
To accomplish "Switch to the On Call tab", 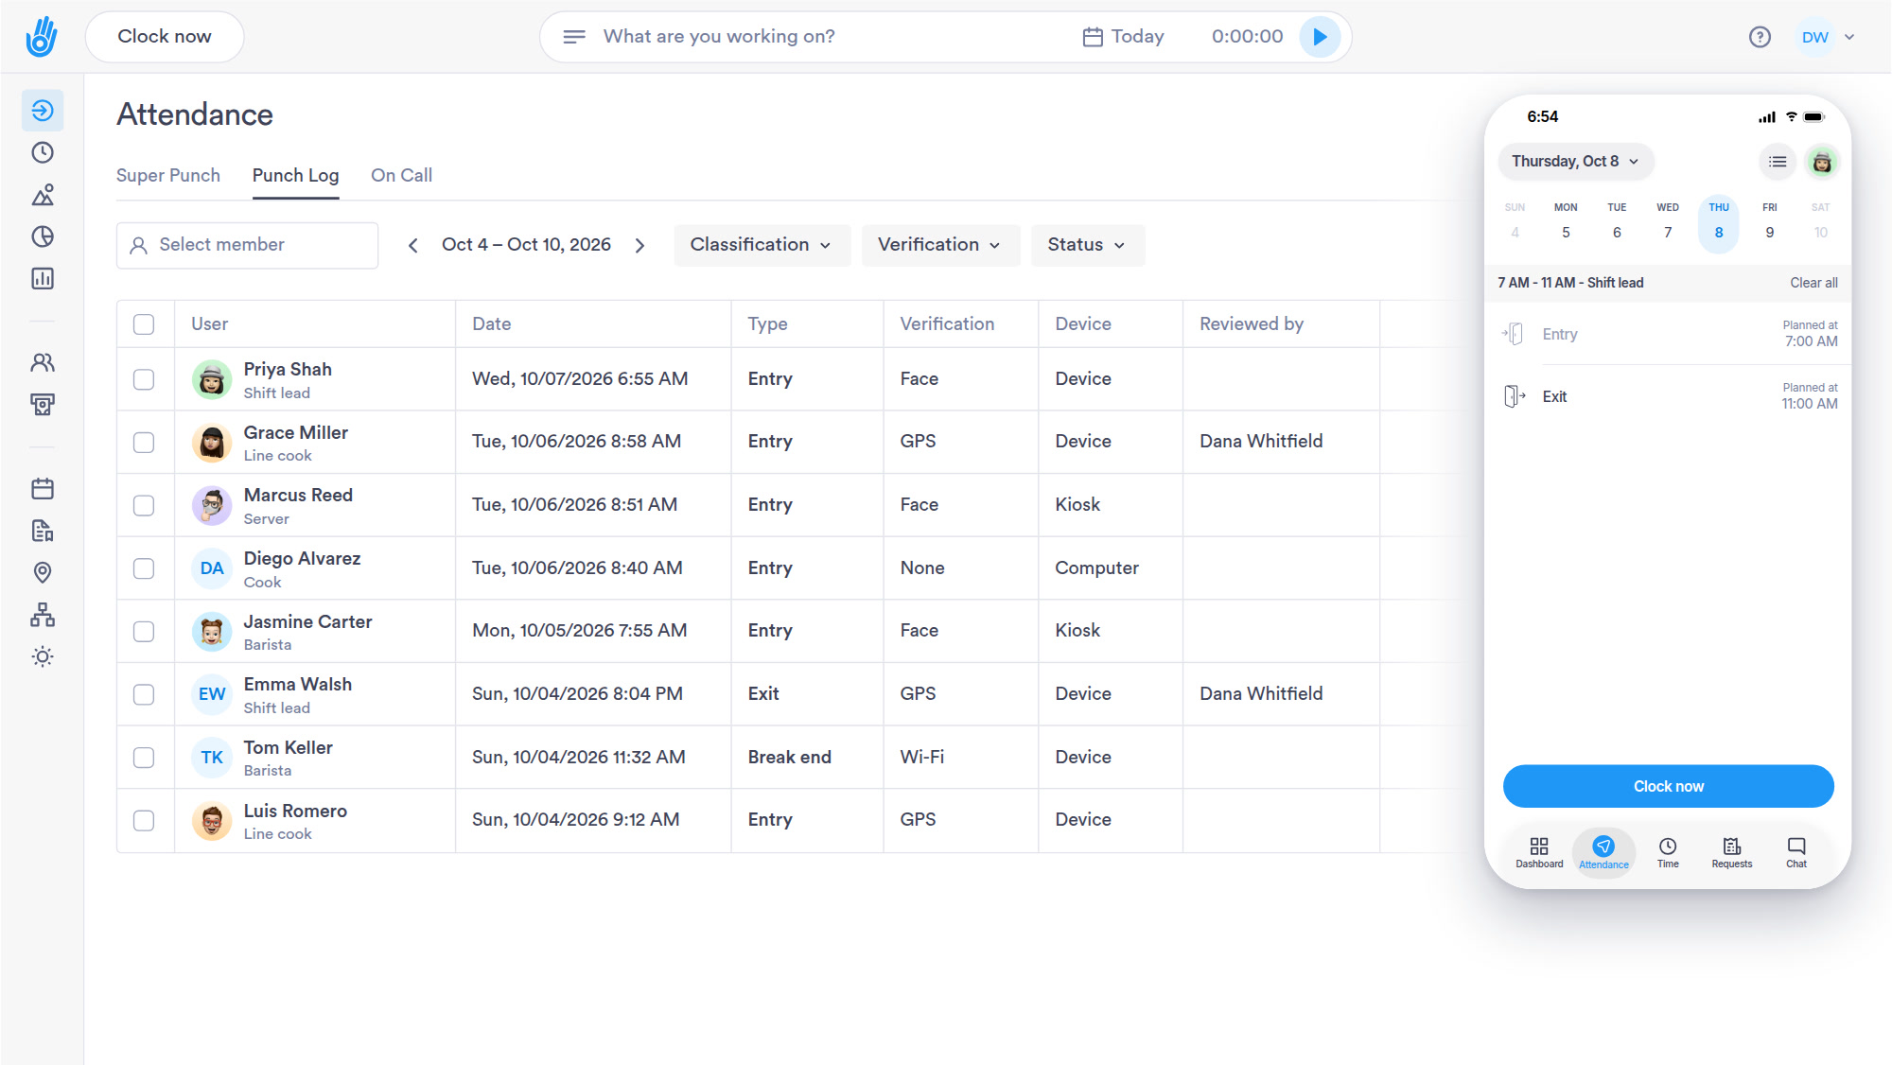I will tap(401, 175).
